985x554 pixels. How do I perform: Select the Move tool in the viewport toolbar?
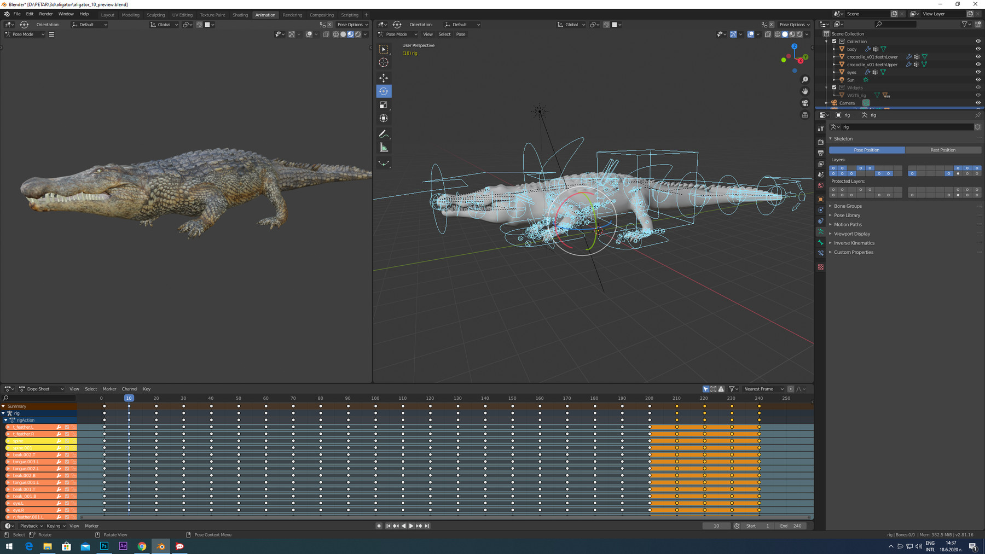[x=384, y=77]
